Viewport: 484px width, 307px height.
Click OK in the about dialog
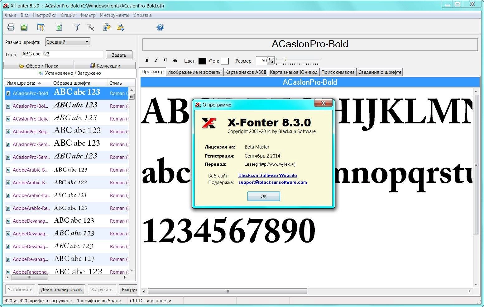pos(264,196)
